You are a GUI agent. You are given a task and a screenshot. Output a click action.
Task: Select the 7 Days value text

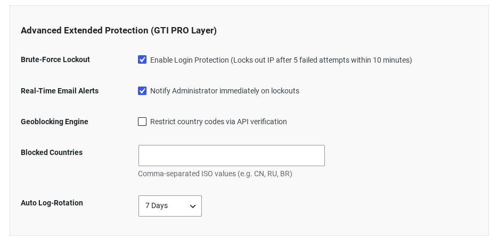(x=157, y=205)
